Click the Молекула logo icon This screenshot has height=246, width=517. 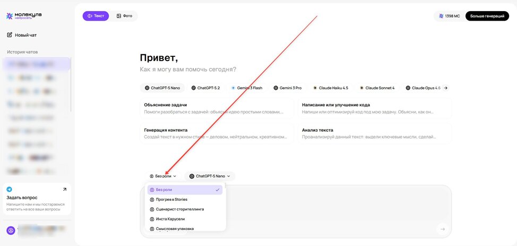pos(10,16)
